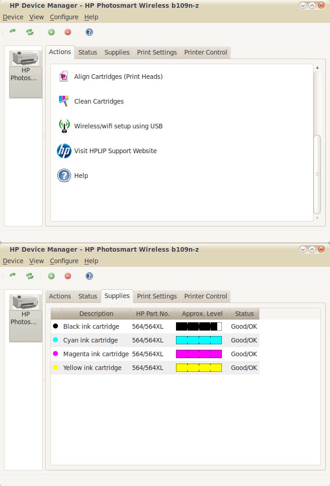Viewport: 330px width, 486px height.
Task: Click scroll down arrow of actions list
Action: [317, 218]
